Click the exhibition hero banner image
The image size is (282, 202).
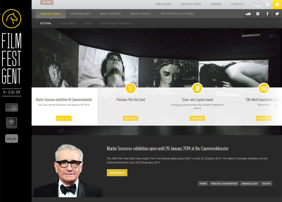click(157, 58)
